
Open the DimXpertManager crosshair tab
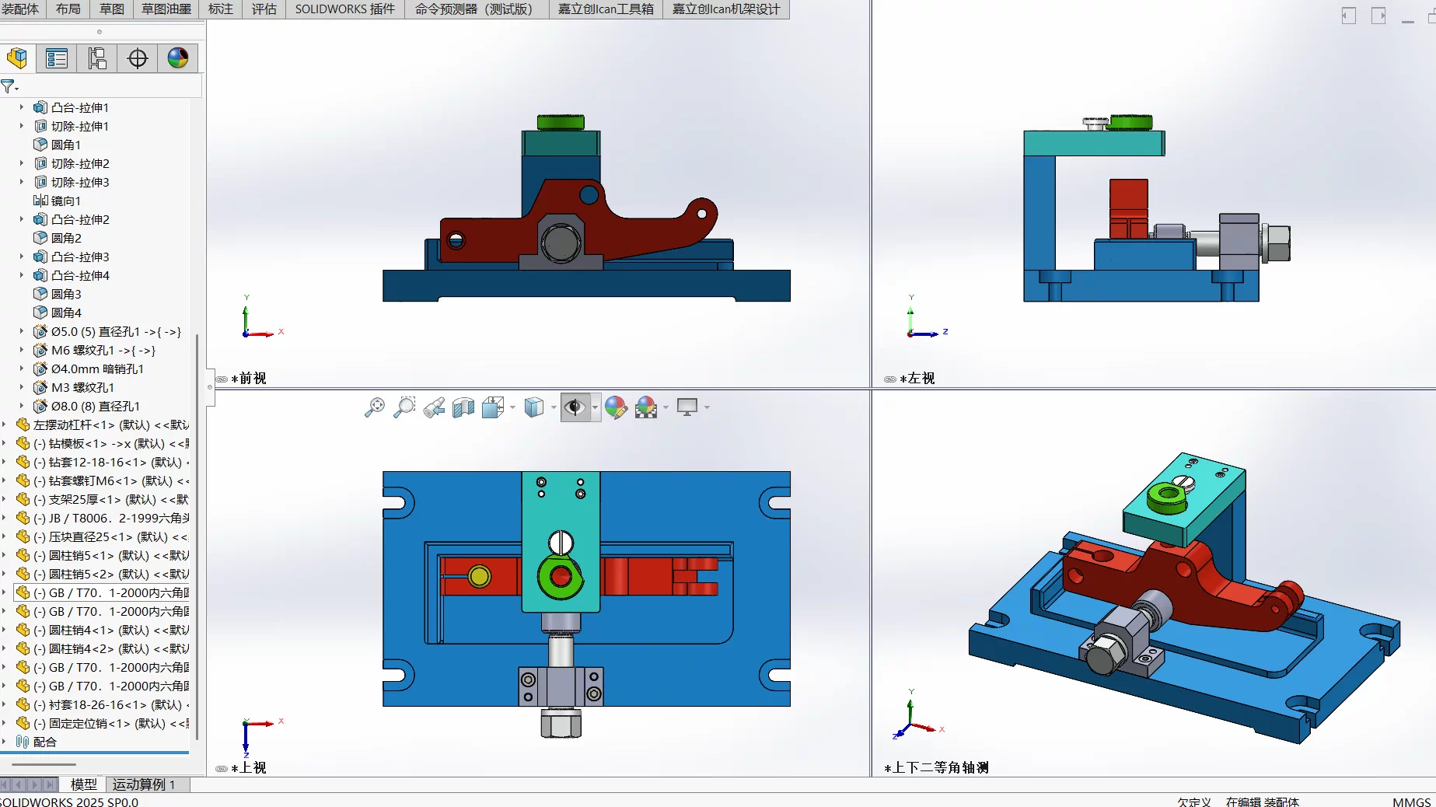click(138, 58)
